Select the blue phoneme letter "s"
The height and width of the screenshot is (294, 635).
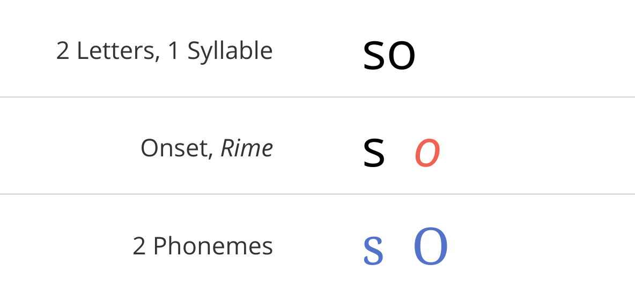click(373, 250)
